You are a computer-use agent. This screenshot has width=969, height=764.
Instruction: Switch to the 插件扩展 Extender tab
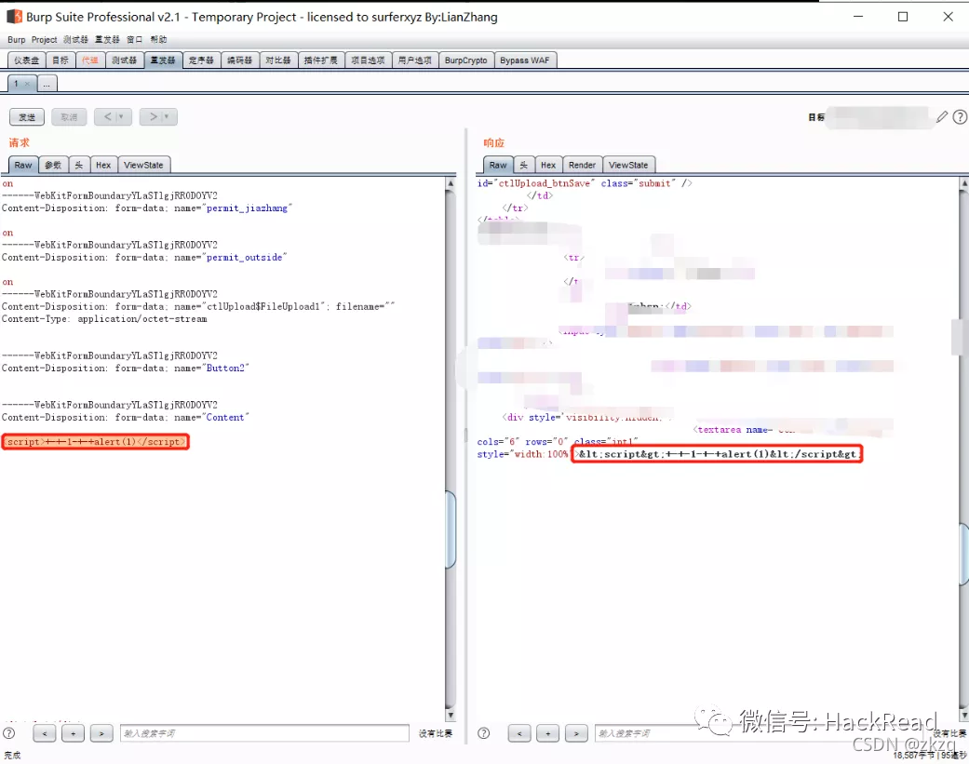click(x=321, y=60)
